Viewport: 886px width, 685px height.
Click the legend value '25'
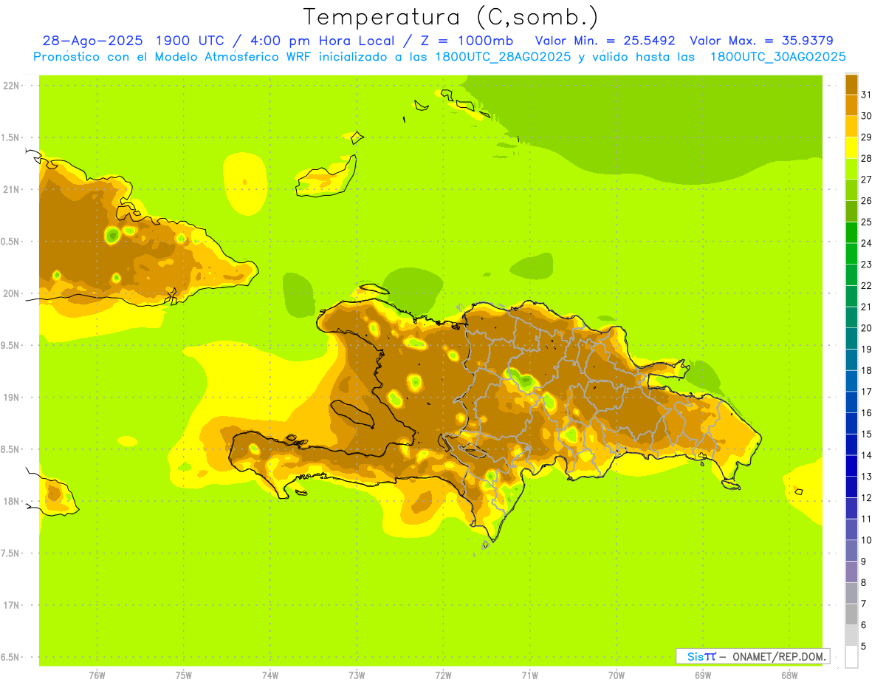866,222
